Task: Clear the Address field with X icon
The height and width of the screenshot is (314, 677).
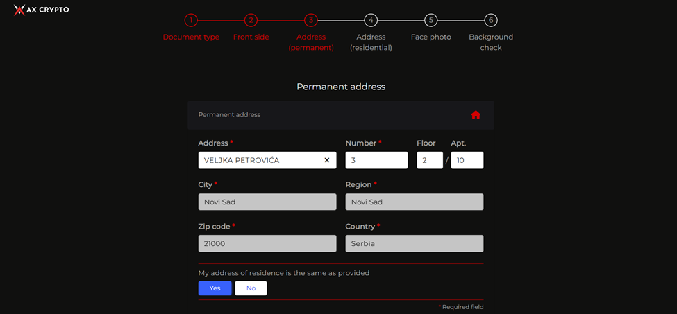Action: click(x=327, y=160)
